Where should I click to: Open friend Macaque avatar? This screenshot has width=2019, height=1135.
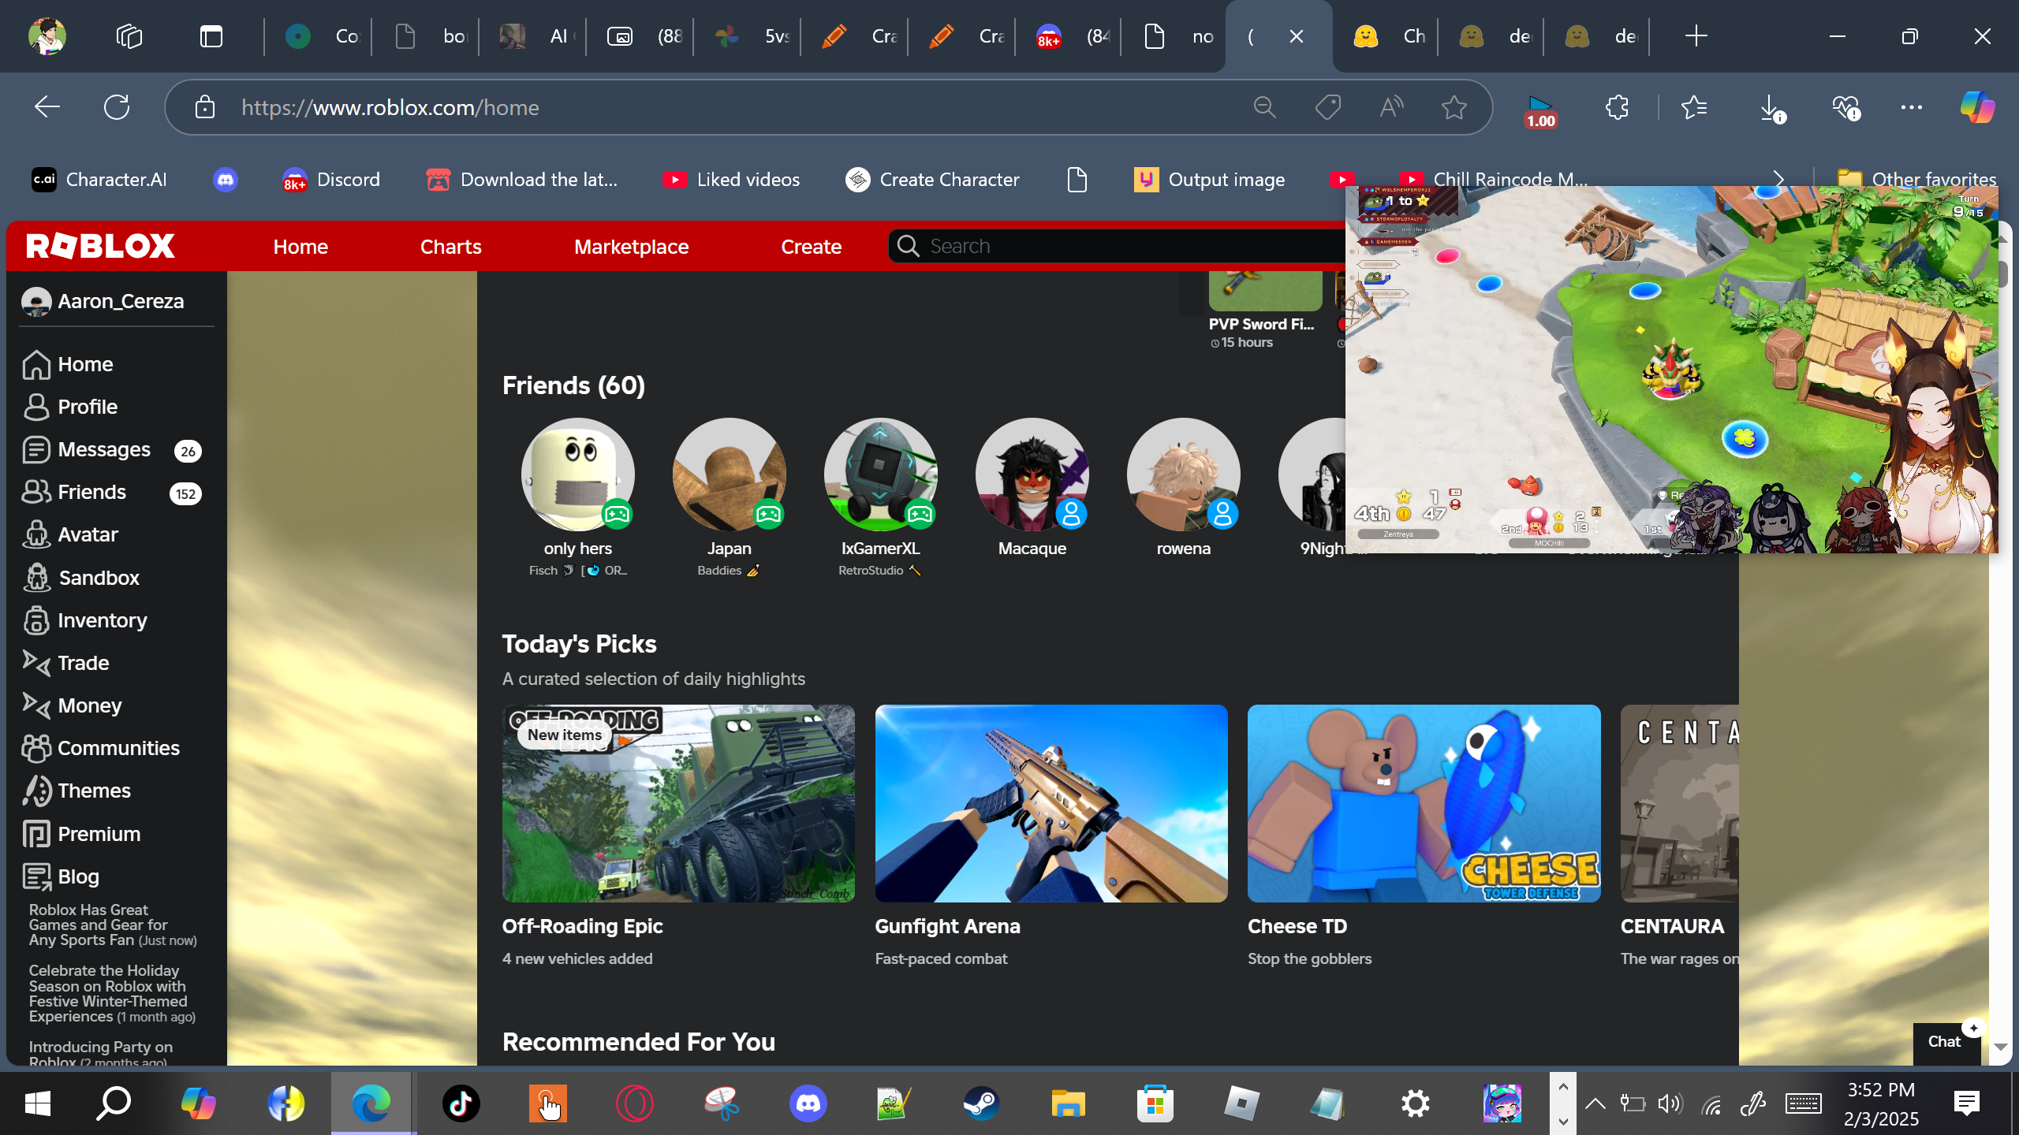coord(1032,474)
